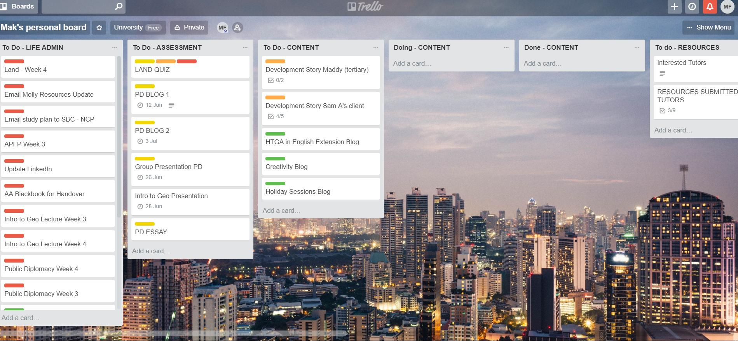Open Public Diplomacy Week 4 card
The height and width of the screenshot is (341, 738).
(58, 266)
